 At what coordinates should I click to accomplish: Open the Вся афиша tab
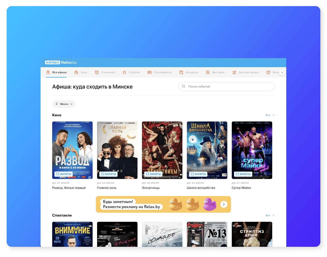pos(56,72)
